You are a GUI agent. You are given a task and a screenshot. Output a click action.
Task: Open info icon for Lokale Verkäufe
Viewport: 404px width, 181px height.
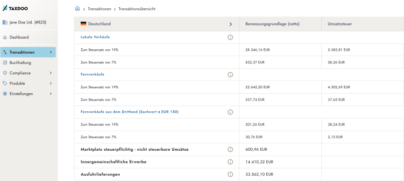(230, 37)
